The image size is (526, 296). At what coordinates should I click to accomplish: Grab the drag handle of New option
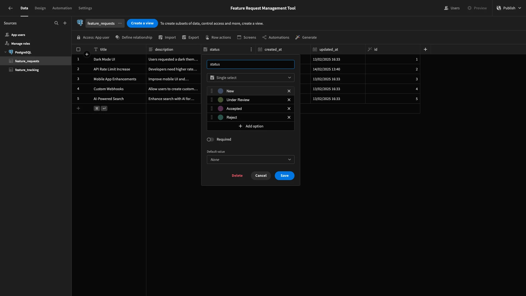click(211, 91)
